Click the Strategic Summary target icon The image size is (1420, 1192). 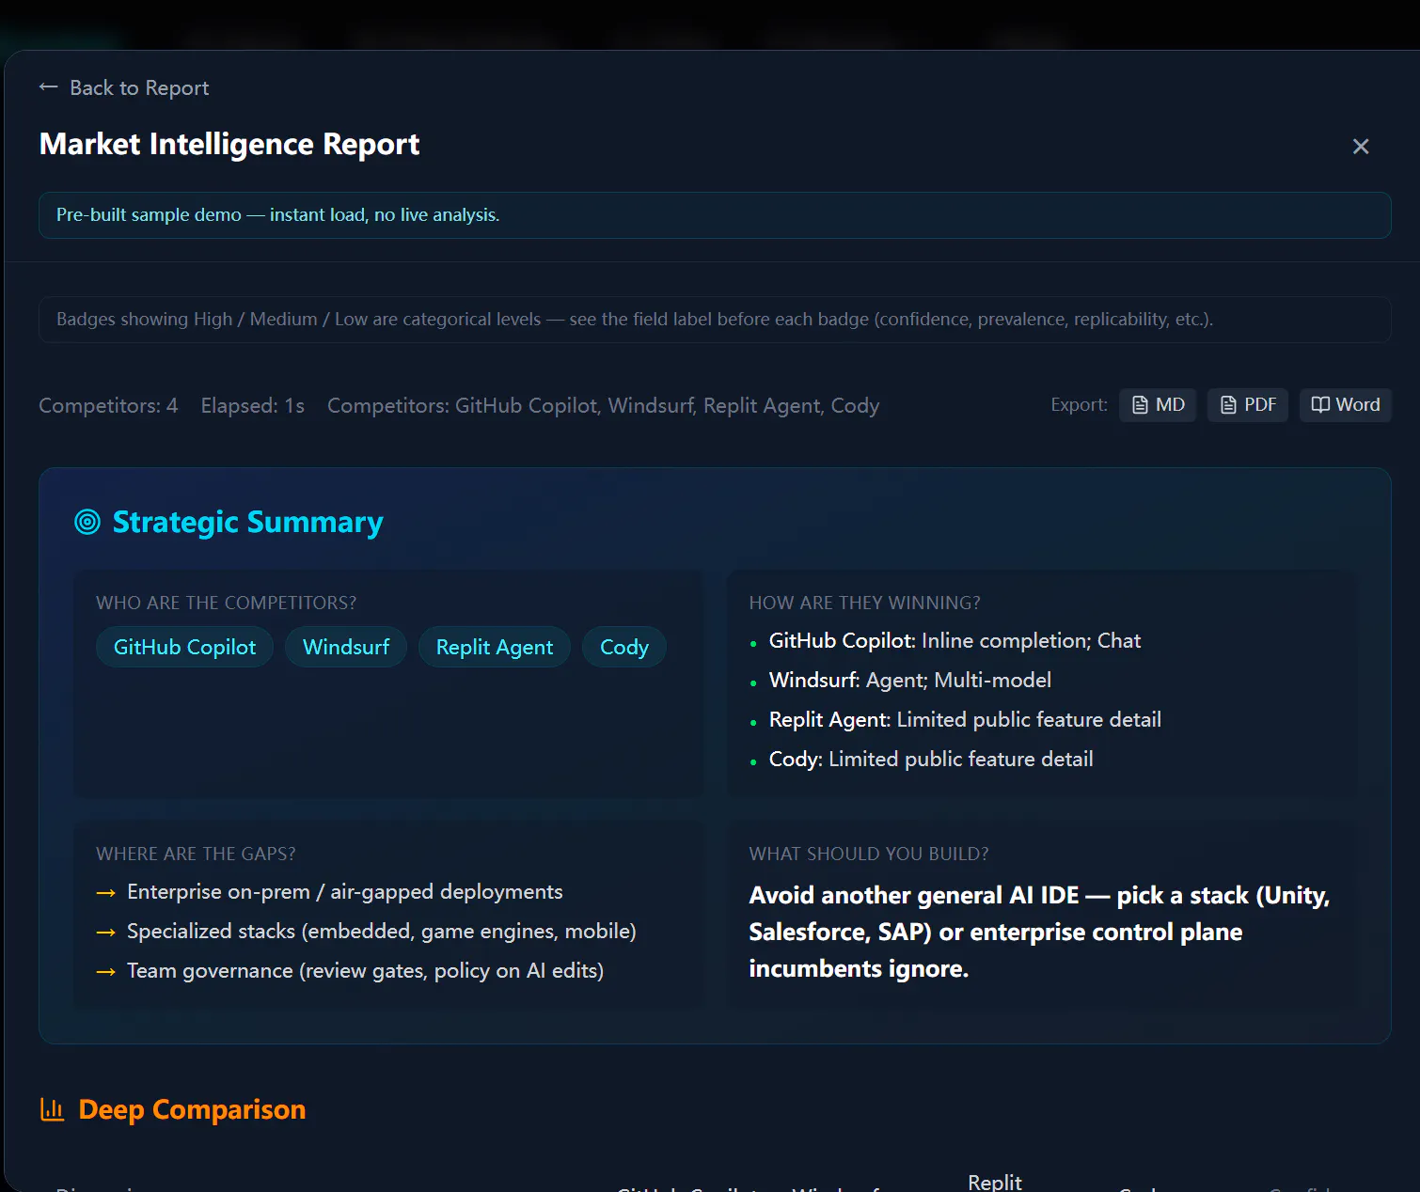tap(87, 522)
